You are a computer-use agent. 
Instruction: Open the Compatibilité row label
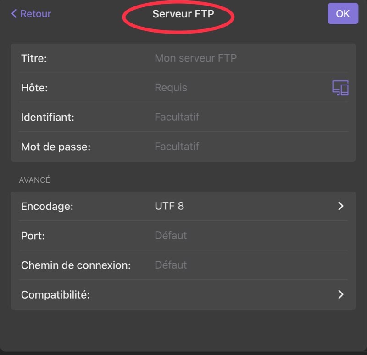pyautogui.click(x=56, y=295)
